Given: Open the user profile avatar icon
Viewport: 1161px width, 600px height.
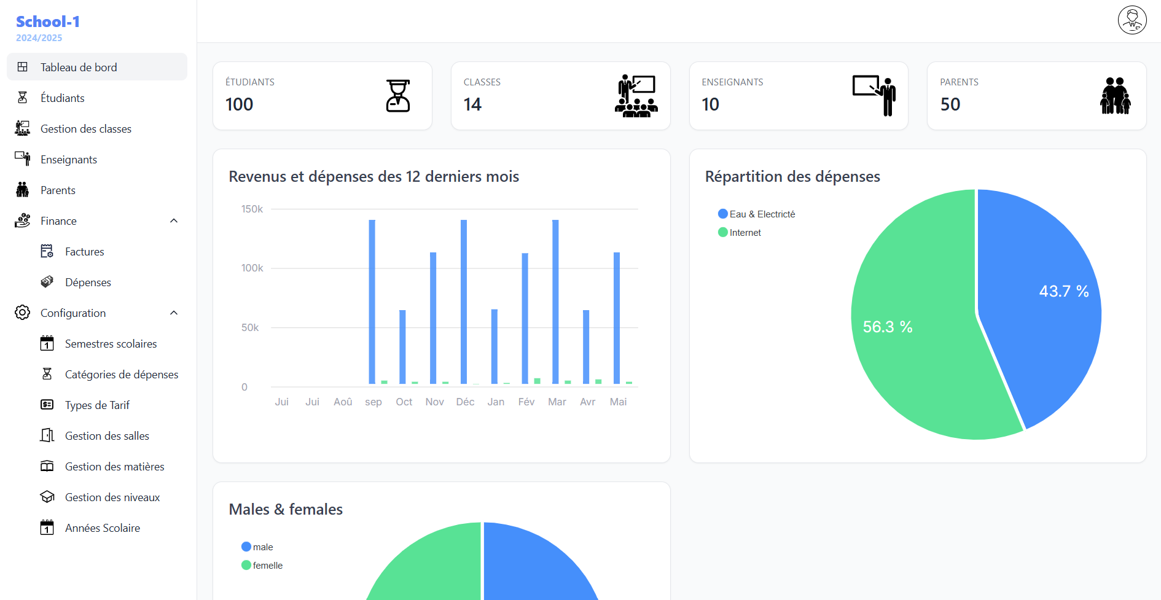Looking at the screenshot, I should click(1132, 20).
